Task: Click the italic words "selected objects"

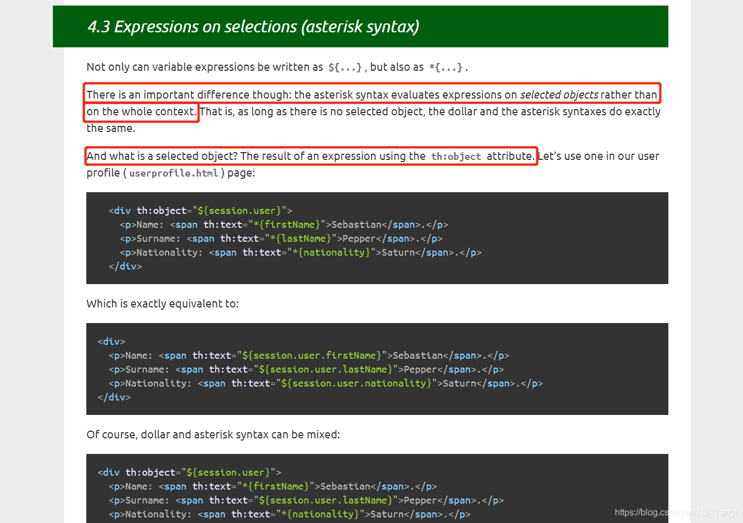Action: pyautogui.click(x=559, y=95)
